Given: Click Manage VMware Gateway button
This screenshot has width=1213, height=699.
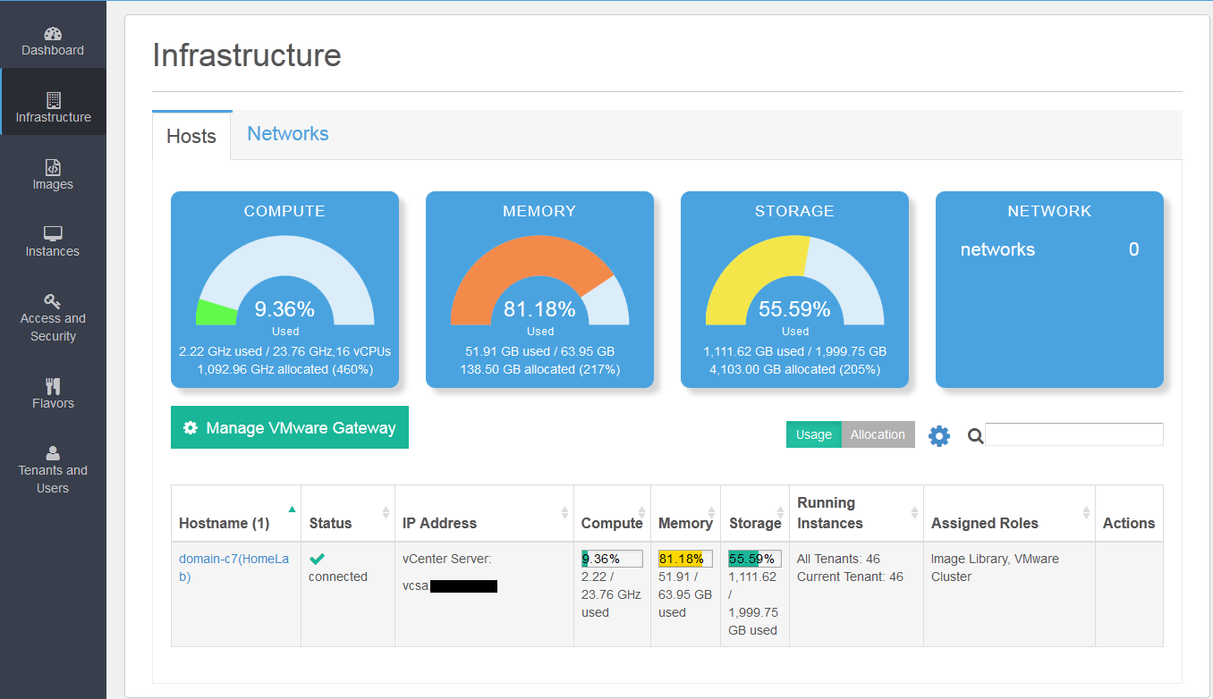Looking at the screenshot, I should coord(290,427).
